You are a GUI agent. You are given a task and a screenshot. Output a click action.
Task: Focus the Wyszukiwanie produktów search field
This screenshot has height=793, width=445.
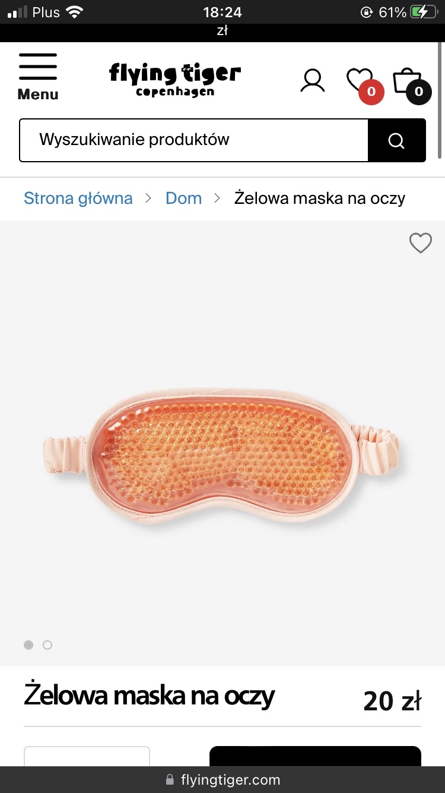click(x=194, y=140)
